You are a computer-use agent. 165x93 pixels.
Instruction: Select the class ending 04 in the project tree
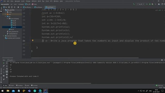pos(13,25)
